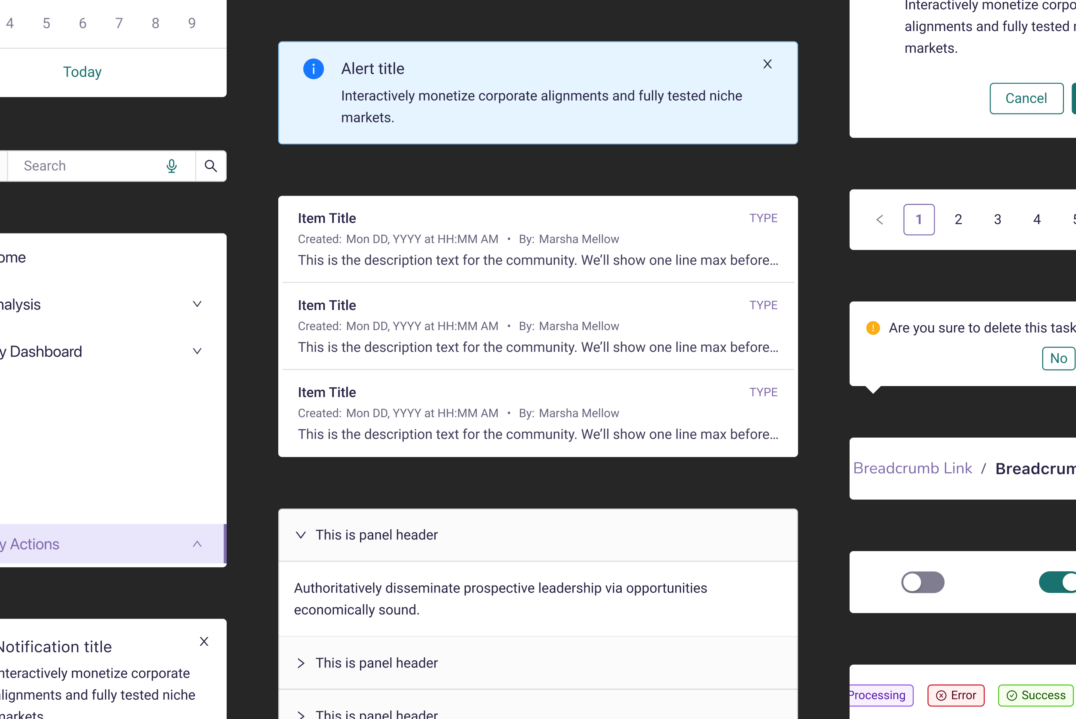1076x719 pixels.
Task: Click the Success status tag
Action: pos(1036,695)
